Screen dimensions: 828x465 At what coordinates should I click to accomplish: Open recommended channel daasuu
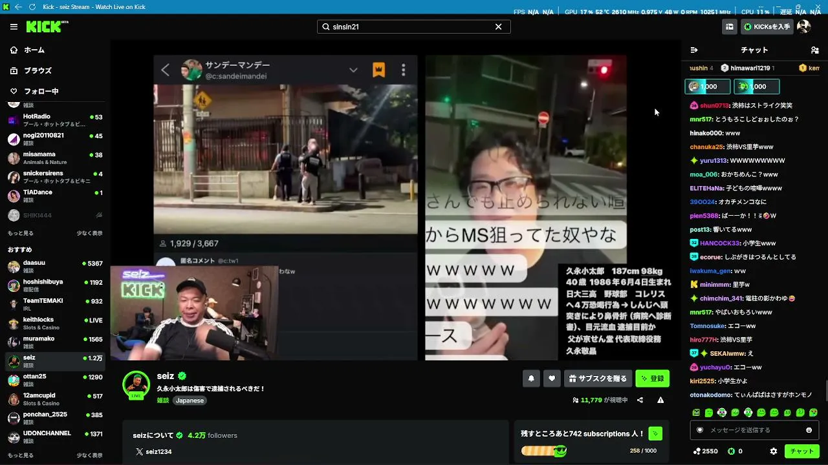click(x=55, y=266)
